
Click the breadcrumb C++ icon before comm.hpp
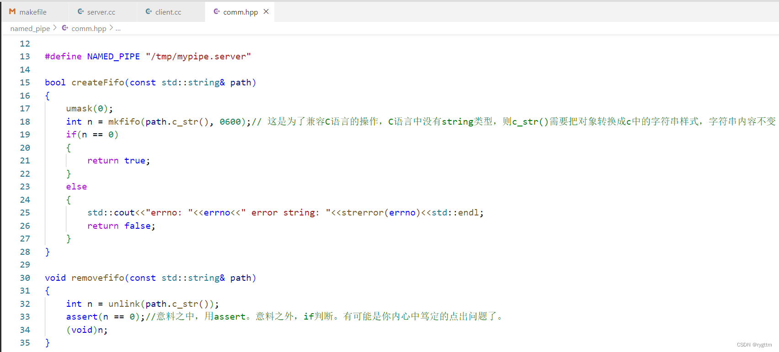click(65, 28)
